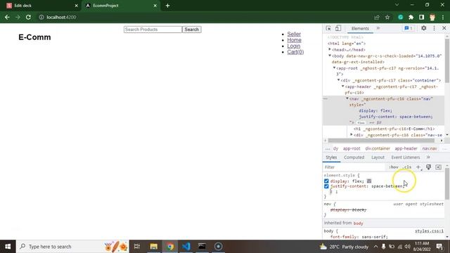
Task: Open the Chrome profile avatar
Action: click(432, 17)
